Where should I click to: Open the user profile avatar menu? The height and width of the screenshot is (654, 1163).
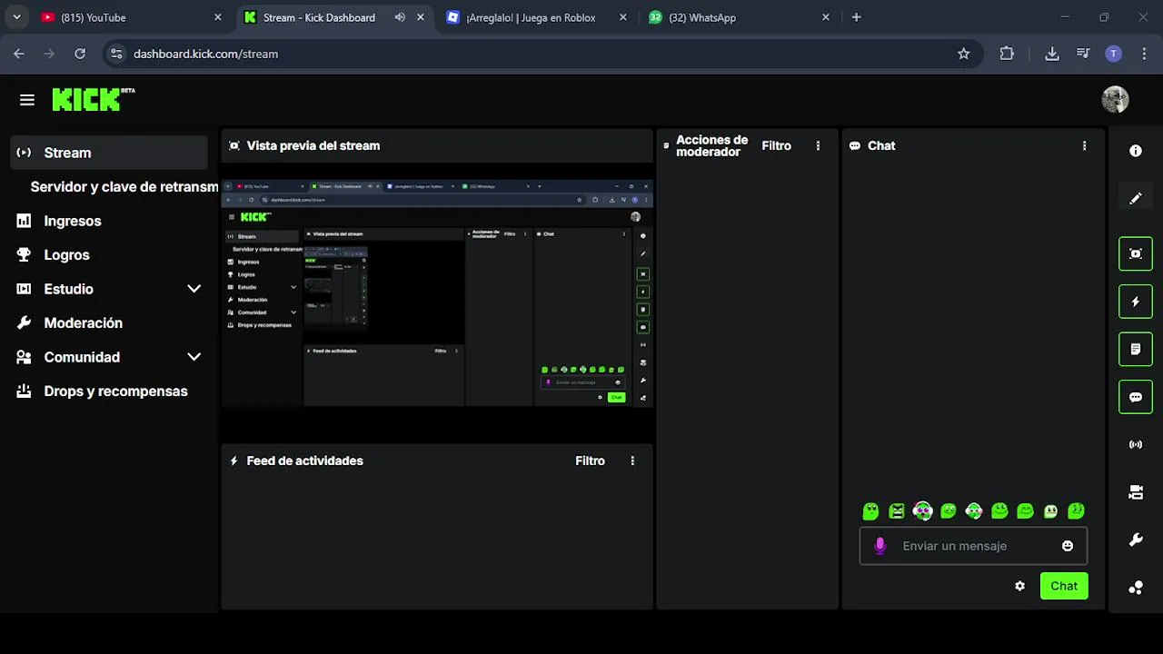[x=1115, y=99]
